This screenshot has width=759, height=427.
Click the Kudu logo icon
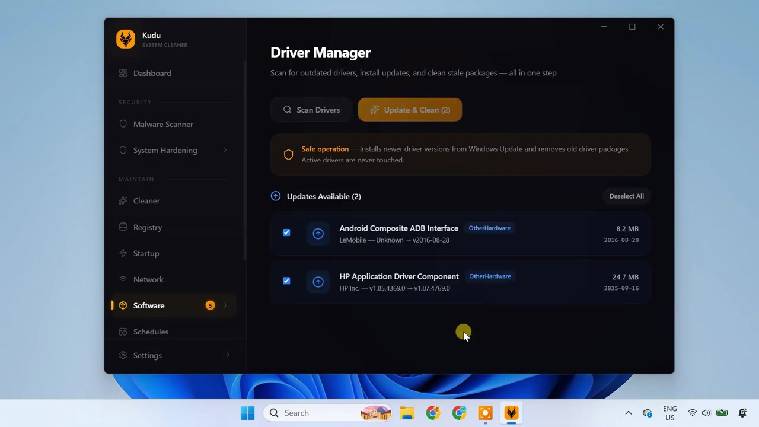coord(126,39)
